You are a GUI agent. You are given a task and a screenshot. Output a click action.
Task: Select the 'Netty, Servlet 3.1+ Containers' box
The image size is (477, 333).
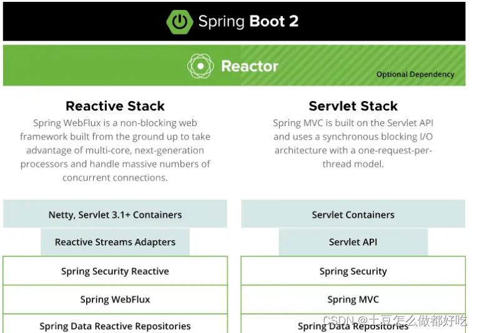coord(115,214)
